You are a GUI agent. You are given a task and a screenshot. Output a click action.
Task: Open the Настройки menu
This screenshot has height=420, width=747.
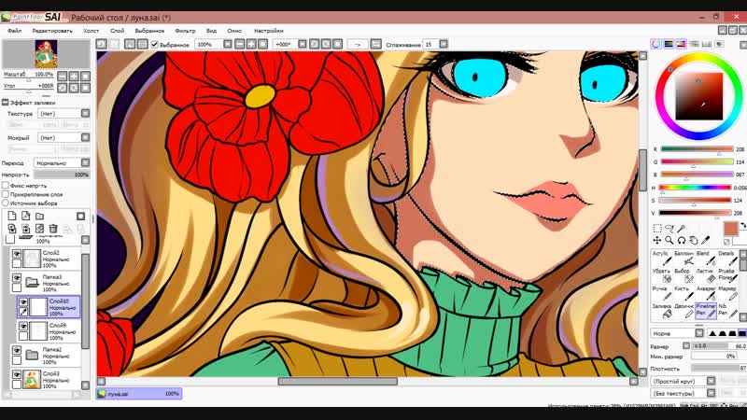pos(269,31)
